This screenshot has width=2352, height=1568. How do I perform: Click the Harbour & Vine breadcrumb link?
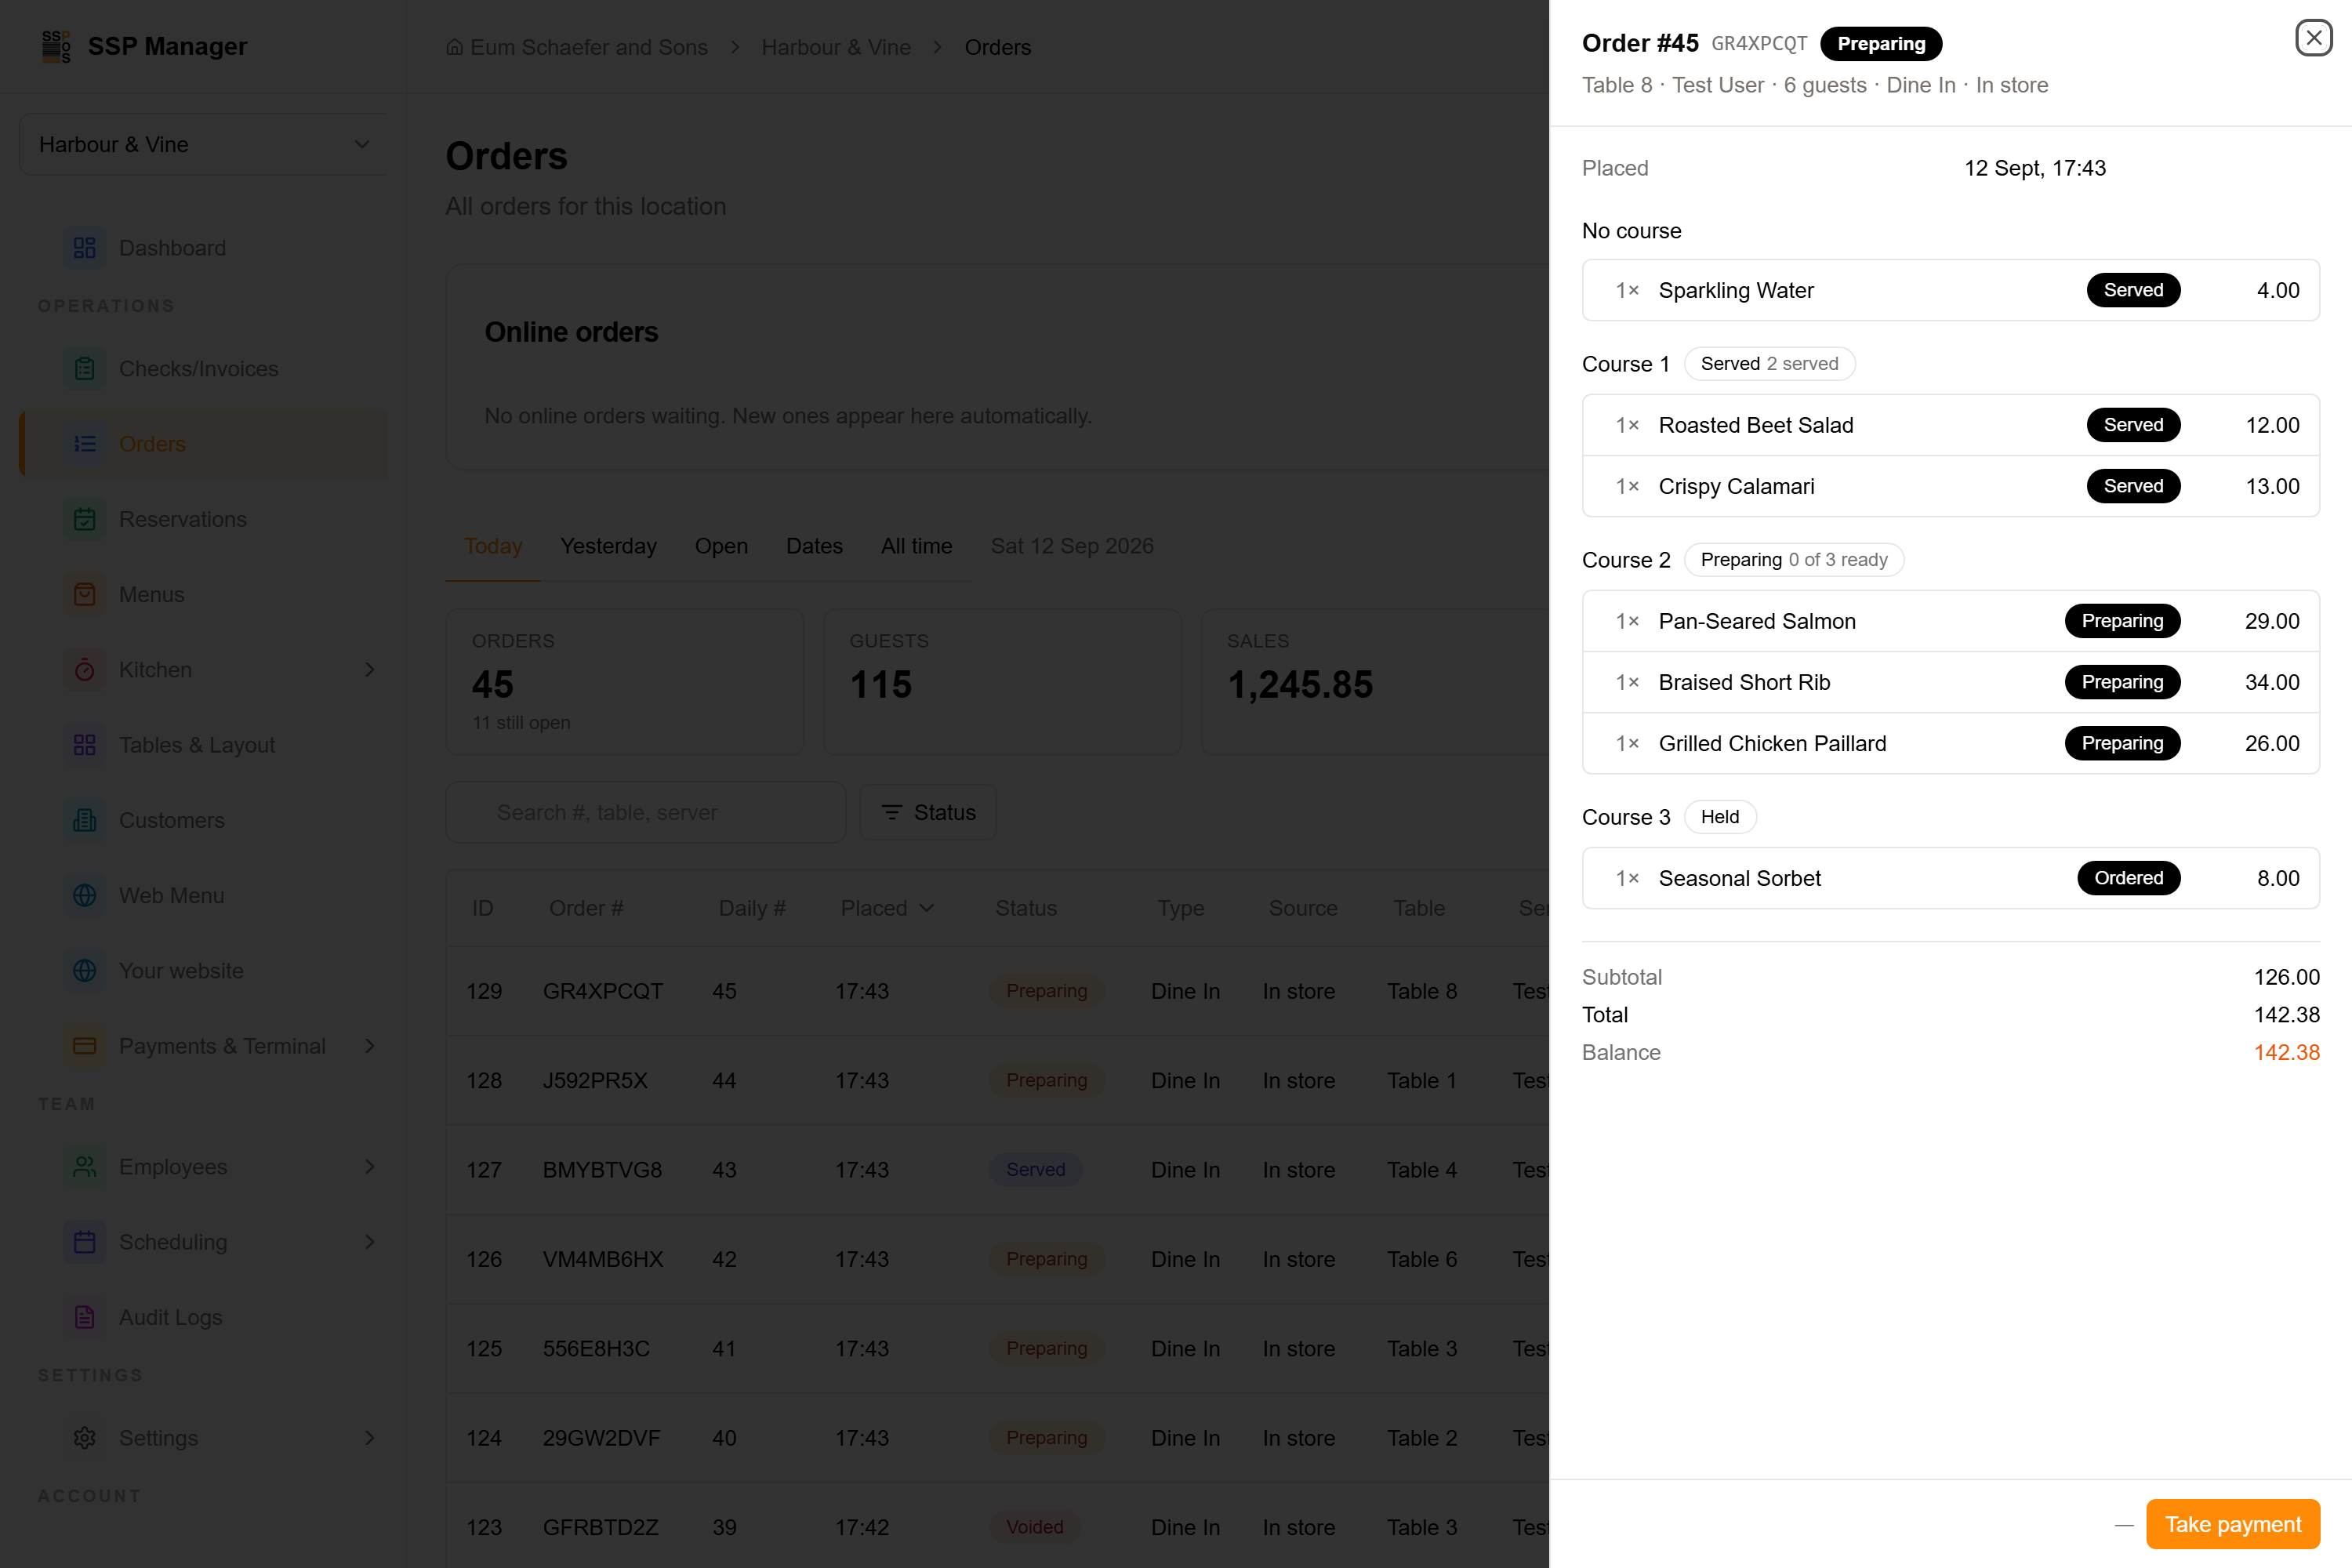(836, 47)
